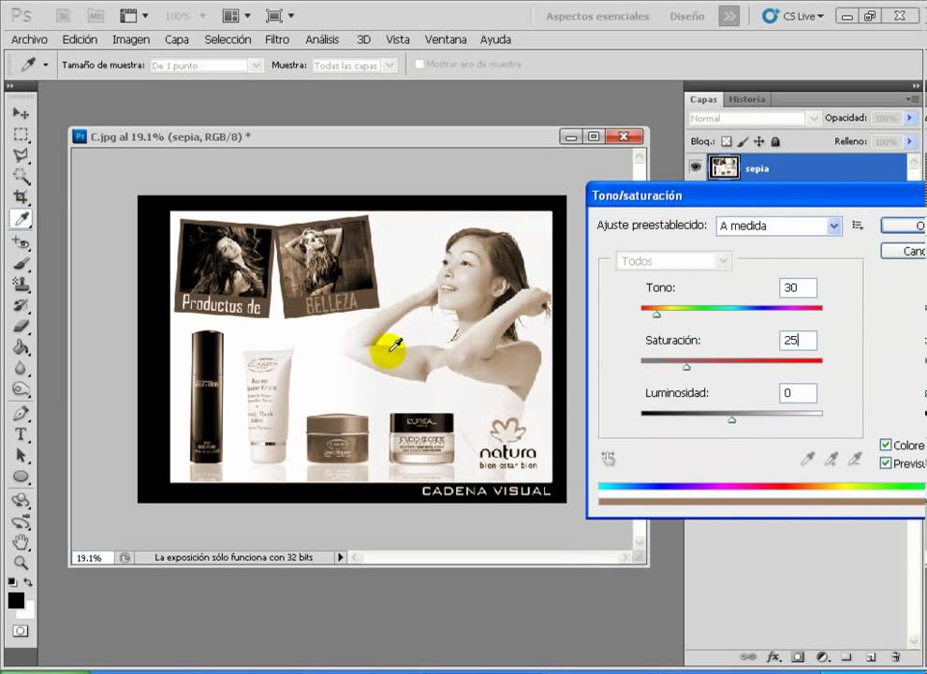The image size is (927, 674).
Task: Toggle the Previsualizar checkbox
Action: 886,463
